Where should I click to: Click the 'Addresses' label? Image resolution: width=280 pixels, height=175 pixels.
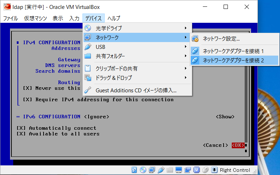pyautogui.click(x=66, y=48)
